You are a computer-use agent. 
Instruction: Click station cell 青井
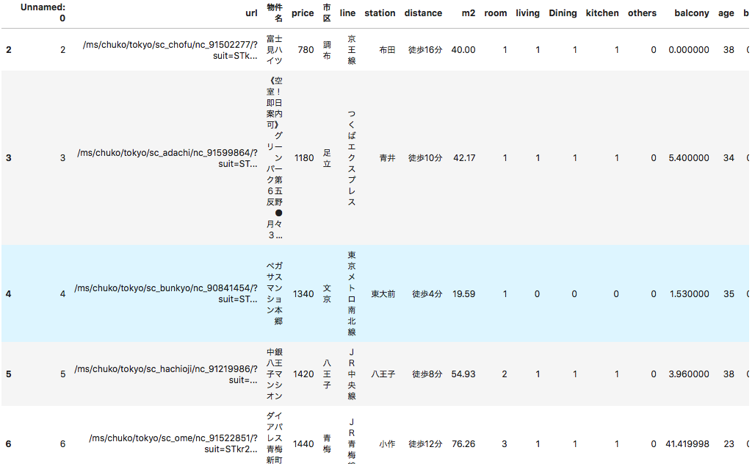[x=387, y=157]
